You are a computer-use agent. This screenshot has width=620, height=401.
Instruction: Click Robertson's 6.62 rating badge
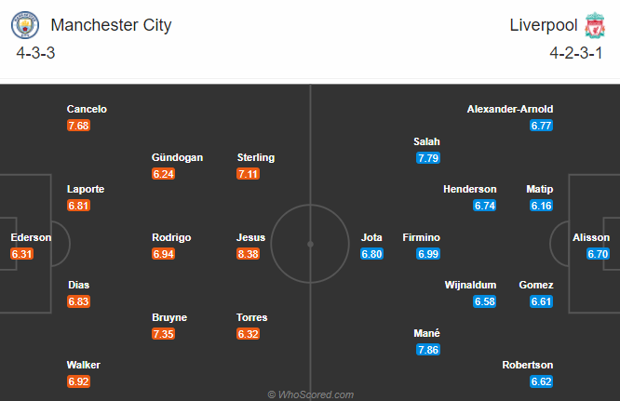(541, 381)
